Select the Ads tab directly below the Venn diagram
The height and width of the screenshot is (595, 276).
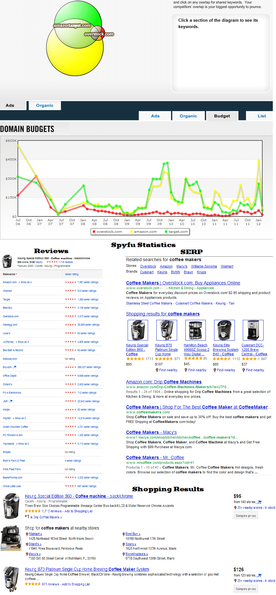click(x=13, y=105)
